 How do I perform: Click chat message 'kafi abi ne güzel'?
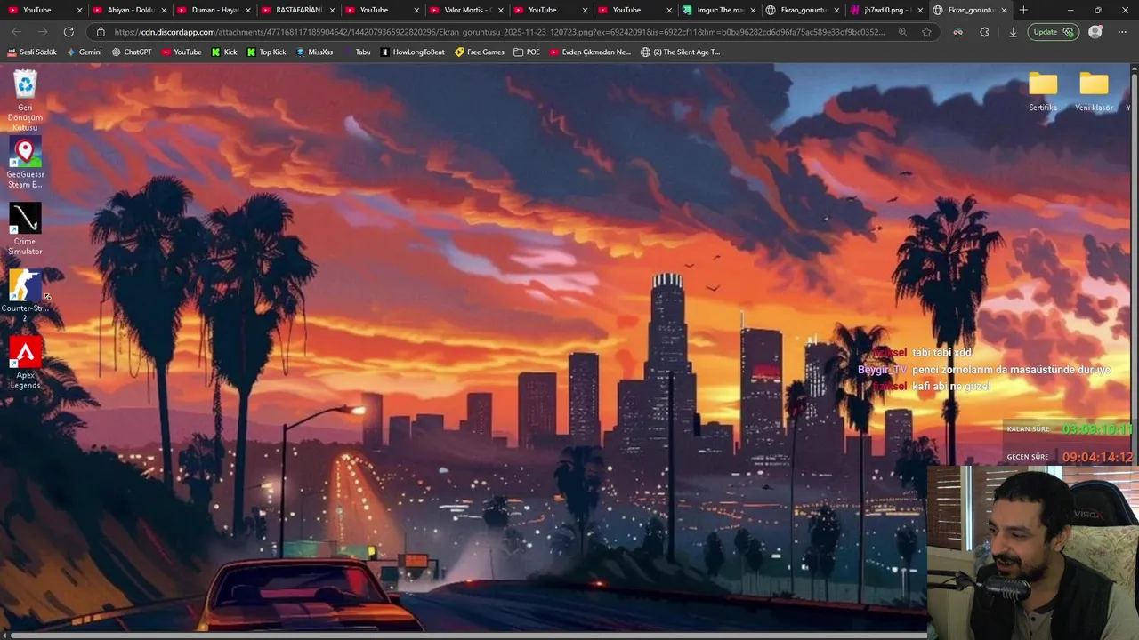pyautogui.click(x=950, y=387)
